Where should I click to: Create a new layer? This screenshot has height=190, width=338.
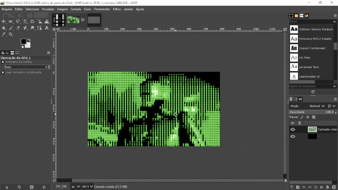coord(292,187)
